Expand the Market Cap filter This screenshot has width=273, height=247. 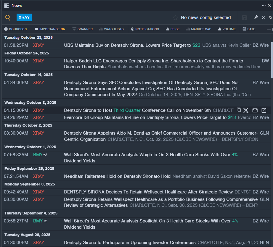coord(198,29)
